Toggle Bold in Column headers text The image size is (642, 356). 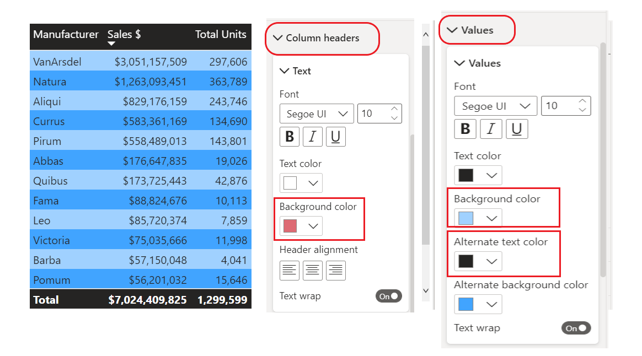(x=290, y=136)
